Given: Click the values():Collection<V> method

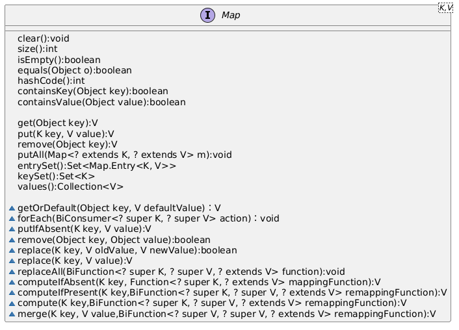Looking at the screenshot, I should click(71, 186).
